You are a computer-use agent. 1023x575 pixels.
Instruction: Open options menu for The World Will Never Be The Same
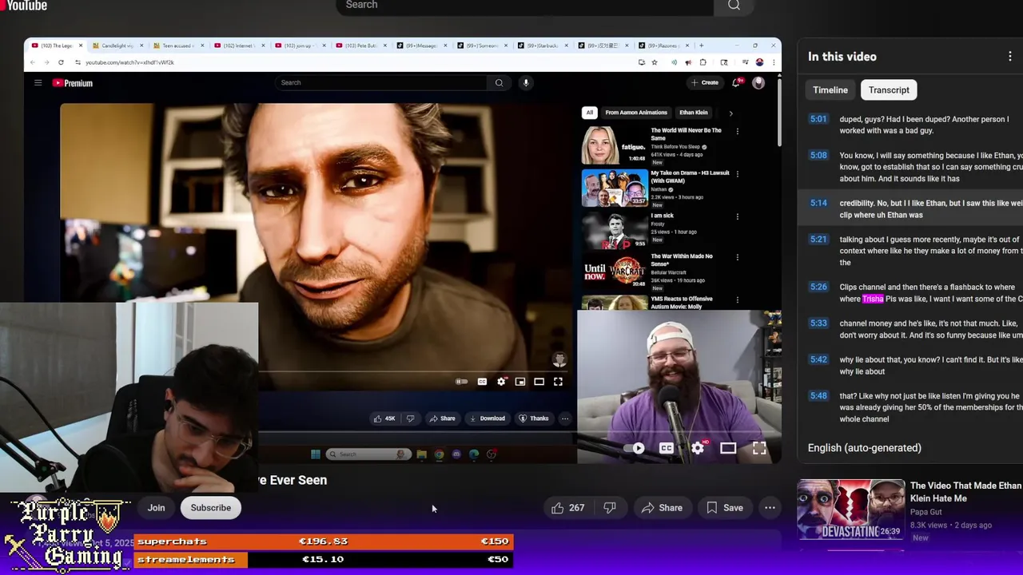[x=737, y=131]
